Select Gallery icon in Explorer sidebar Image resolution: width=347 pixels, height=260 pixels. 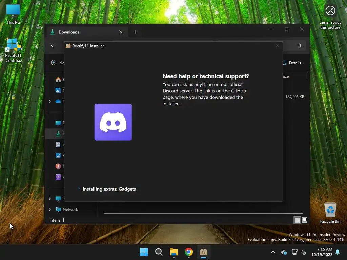tap(58, 90)
